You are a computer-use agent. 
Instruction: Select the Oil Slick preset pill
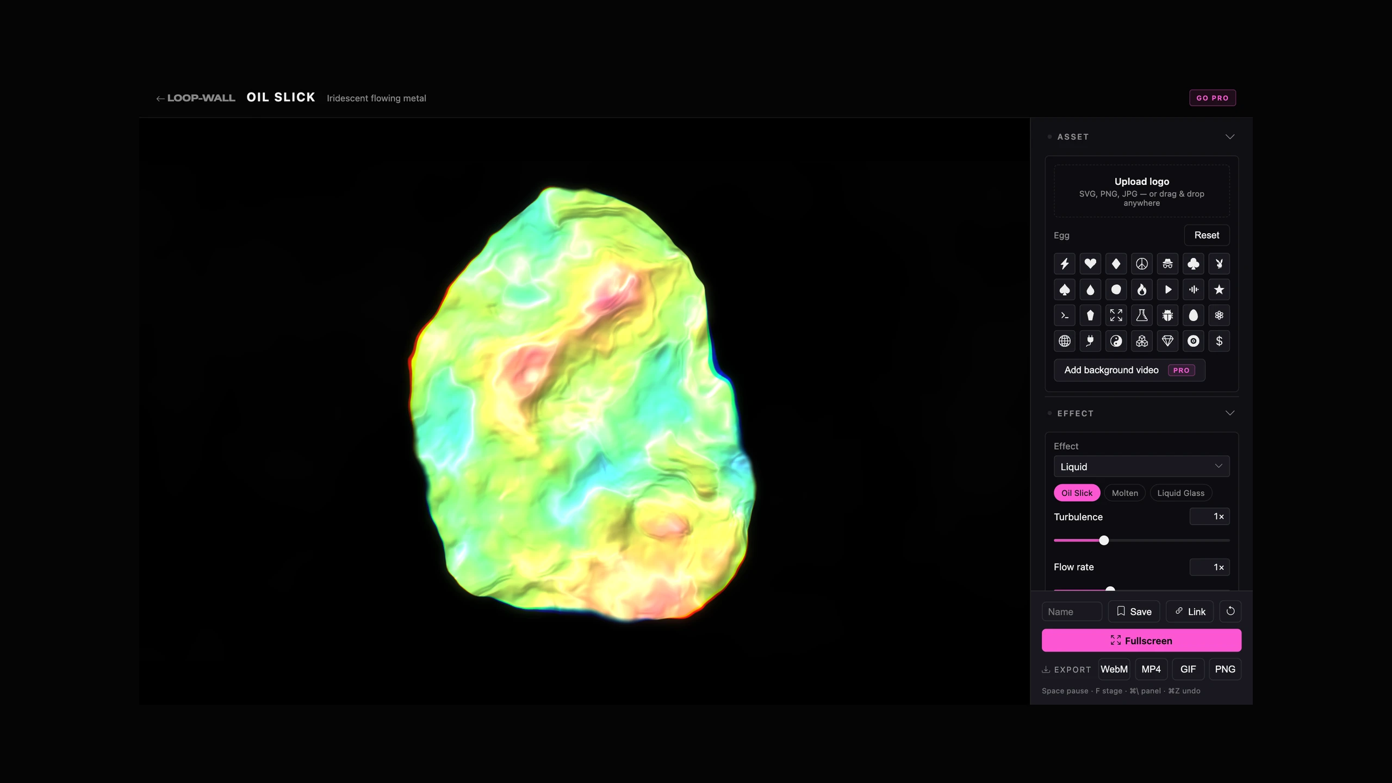1077,493
